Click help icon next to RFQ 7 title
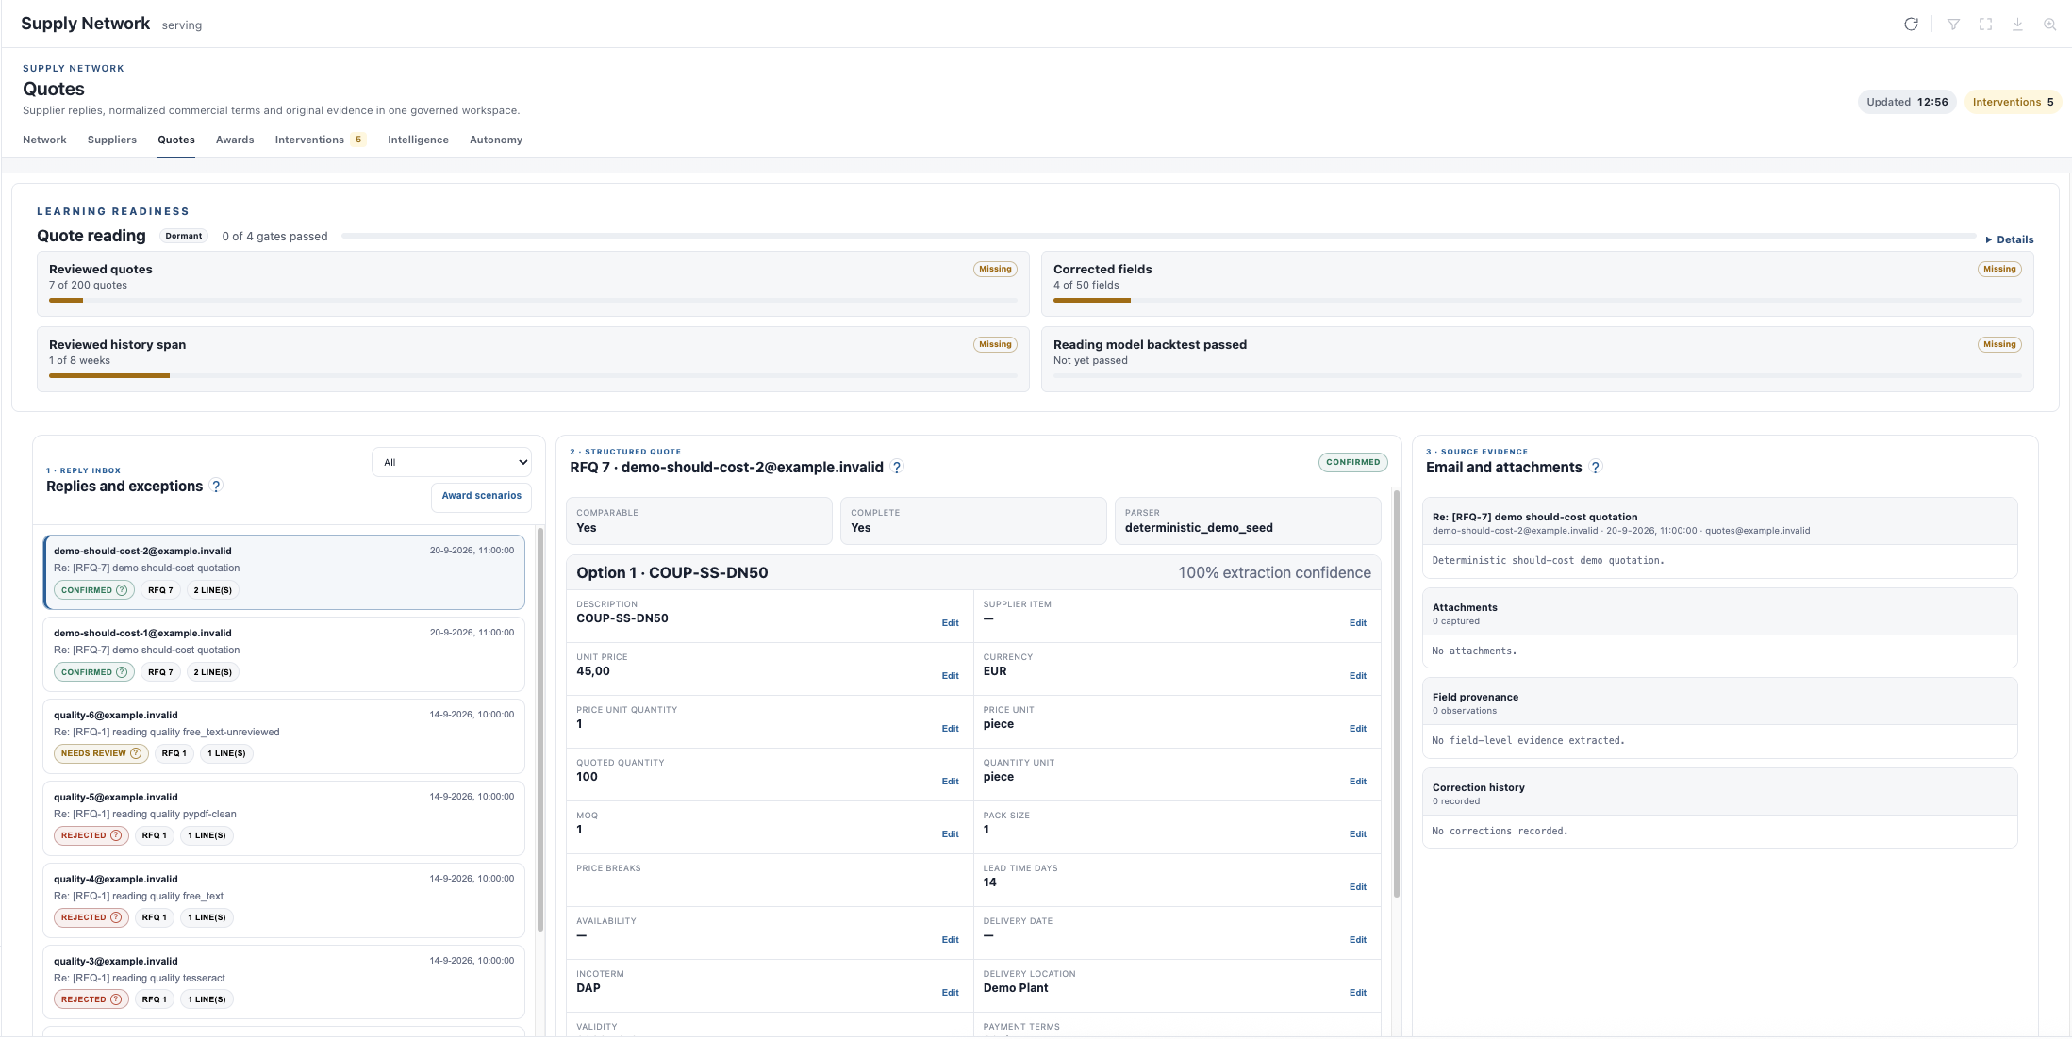The width and height of the screenshot is (2072, 1039). point(897,468)
